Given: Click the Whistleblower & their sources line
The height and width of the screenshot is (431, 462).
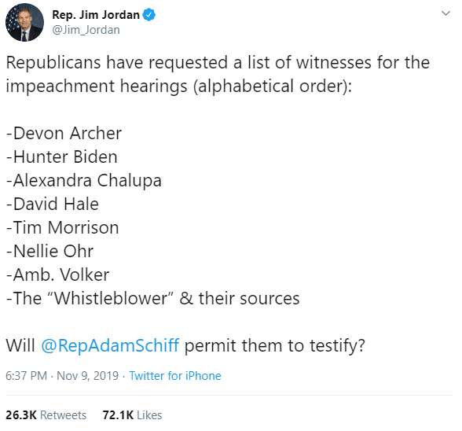Looking at the screenshot, I should point(153,298).
